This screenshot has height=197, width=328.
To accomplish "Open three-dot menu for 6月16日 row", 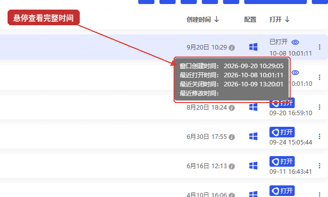I will pos(319,166).
